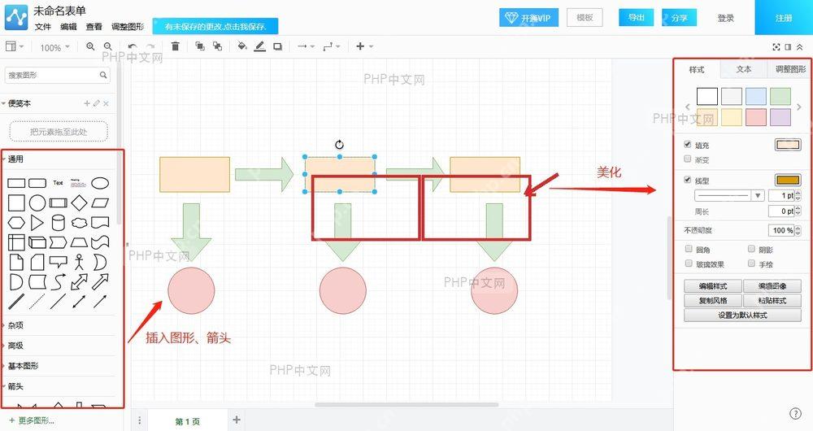Open the waypoint style dropdown
Image resolution: width=813 pixels, height=431 pixels.
(332, 46)
